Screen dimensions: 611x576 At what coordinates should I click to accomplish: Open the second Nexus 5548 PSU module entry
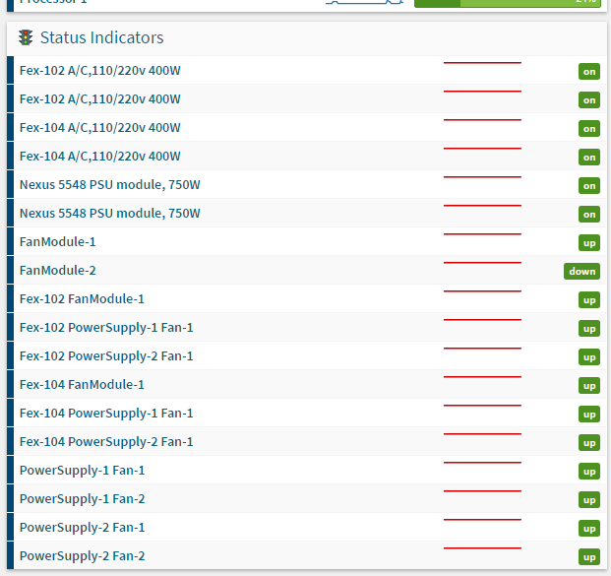click(110, 214)
